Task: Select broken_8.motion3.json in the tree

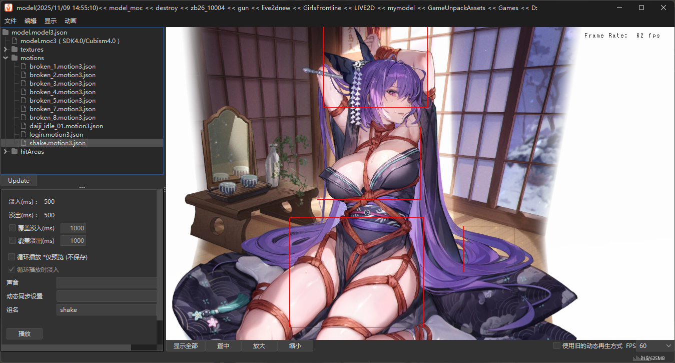Action: tap(63, 117)
